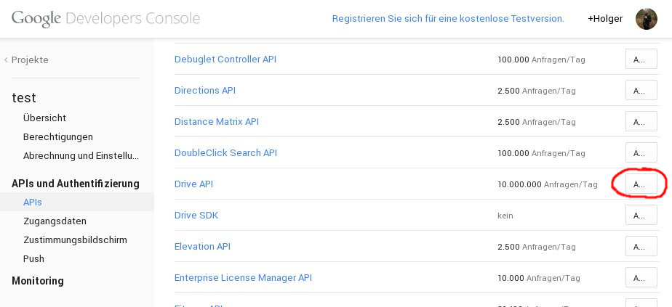Screen dimensions: 672x307
Task: Open the Drive API link
Action: point(193,184)
